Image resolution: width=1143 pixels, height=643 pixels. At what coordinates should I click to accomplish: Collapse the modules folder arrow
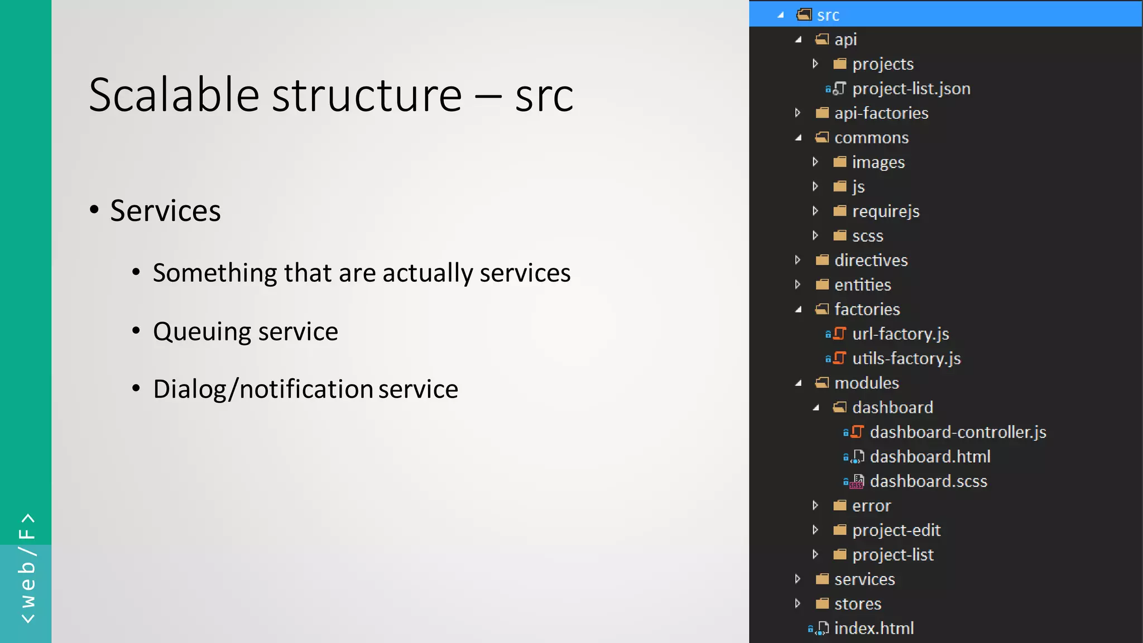tap(799, 383)
